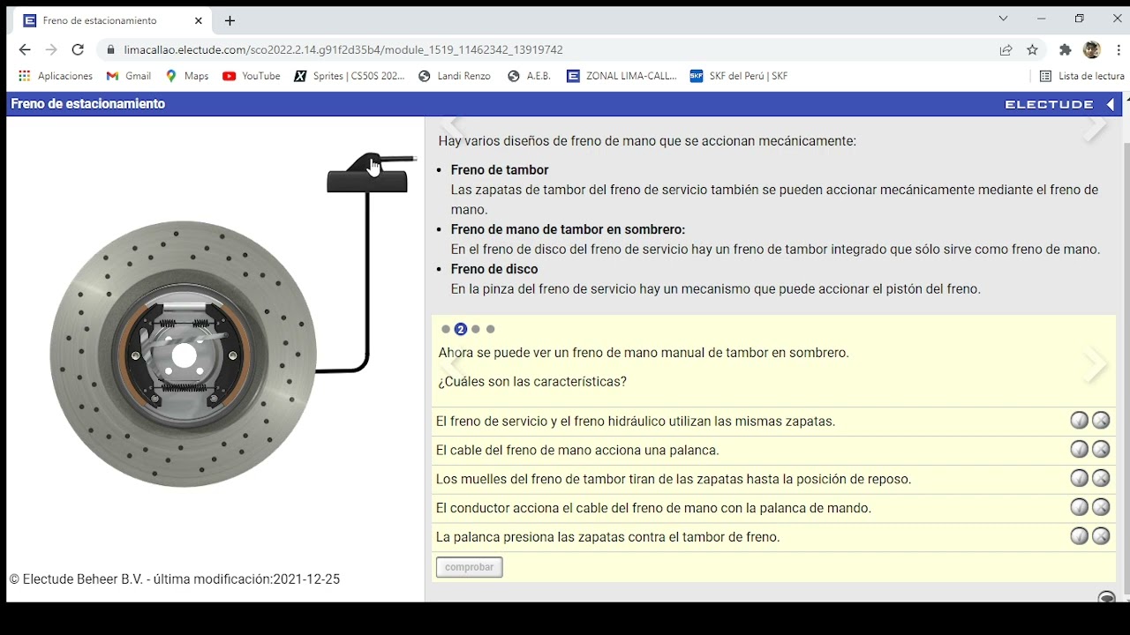
Task: Open SKF del Perú bookmark
Action: tap(739, 76)
